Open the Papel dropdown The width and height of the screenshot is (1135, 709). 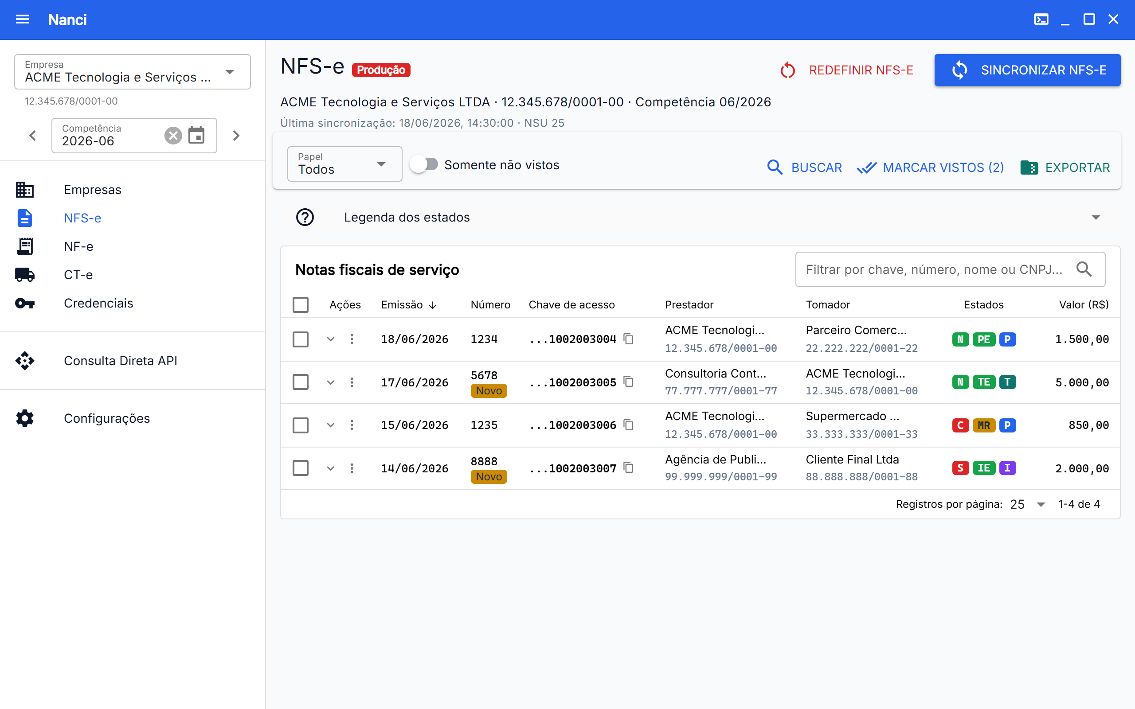[345, 164]
